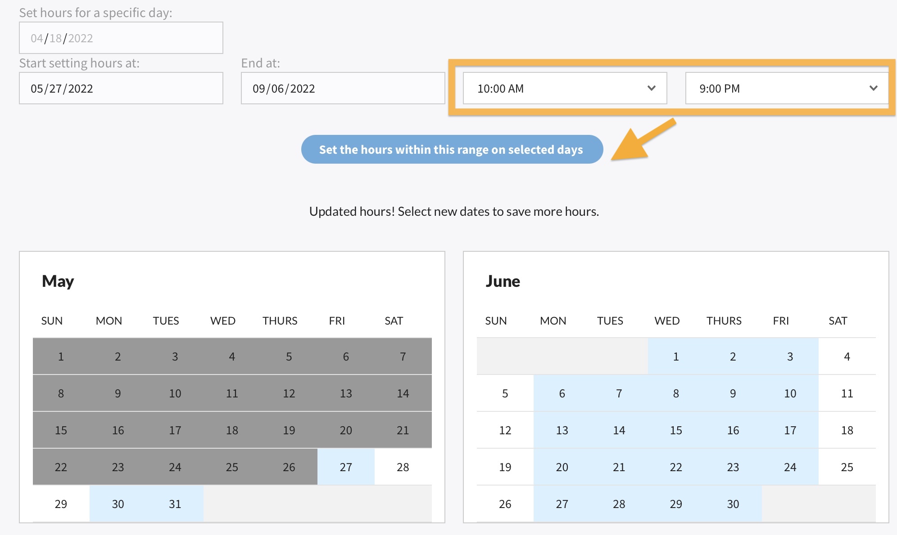Select June 4 Saturday cell
The width and height of the screenshot is (897, 535).
click(x=847, y=357)
